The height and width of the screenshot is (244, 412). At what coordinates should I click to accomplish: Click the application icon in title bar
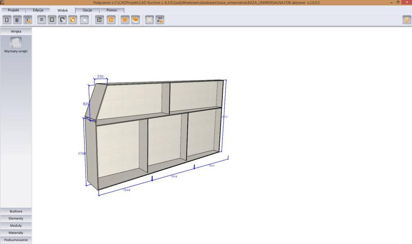click(2, 2)
